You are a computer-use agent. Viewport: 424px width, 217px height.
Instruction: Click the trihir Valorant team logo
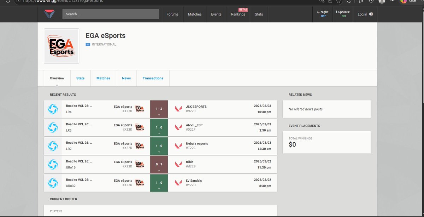[178, 164]
